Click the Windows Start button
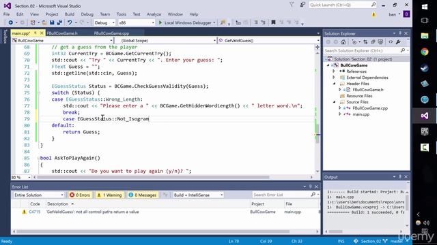The image size is (437, 245). coord(425,7)
